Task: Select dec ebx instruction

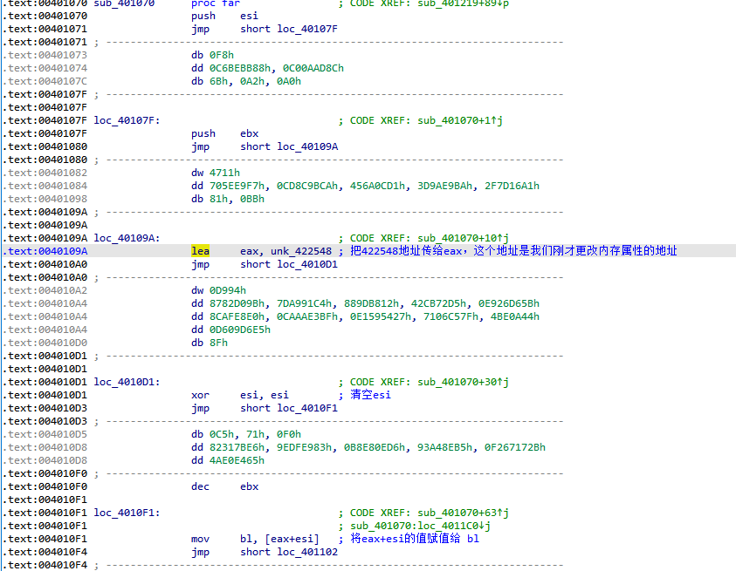Action: coord(224,486)
